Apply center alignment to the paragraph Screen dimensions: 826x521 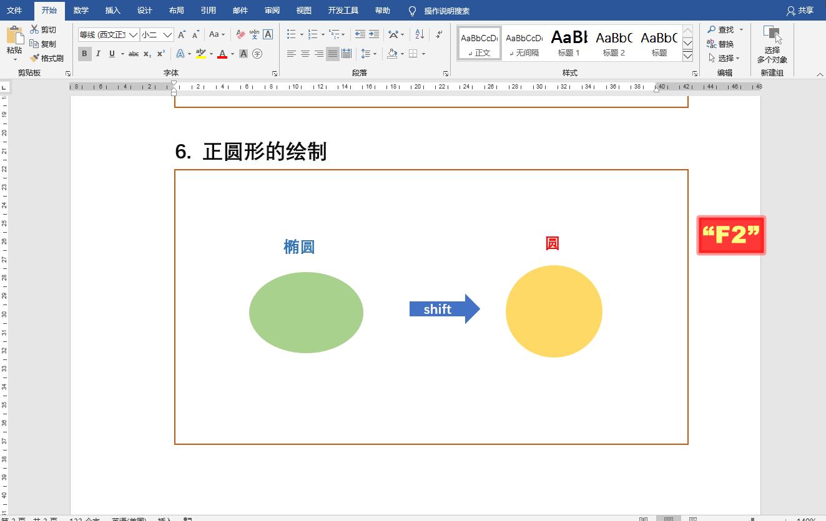305,54
